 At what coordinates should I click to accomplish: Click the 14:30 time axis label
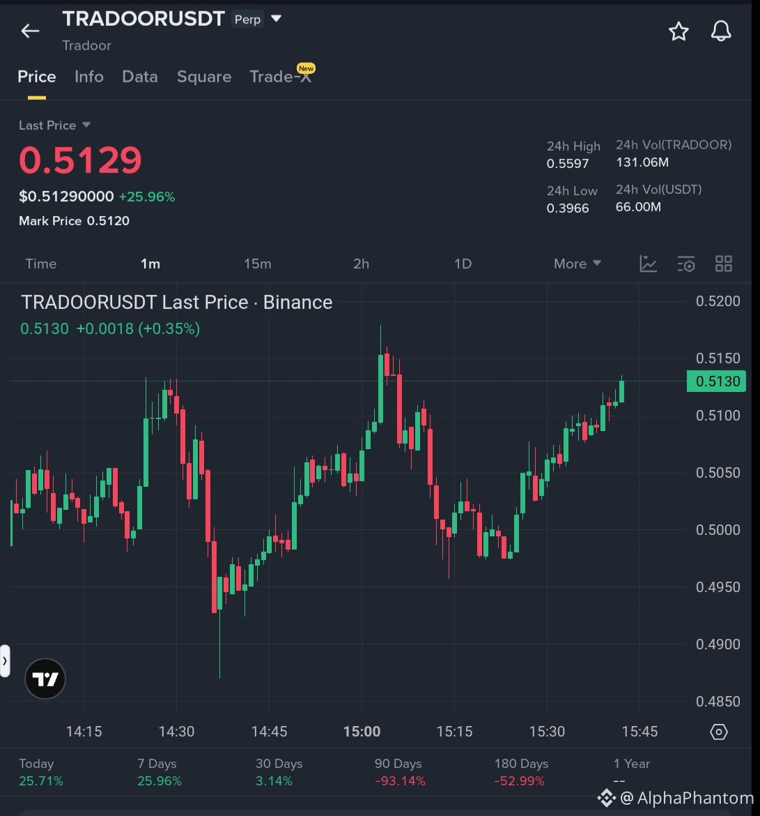(176, 732)
